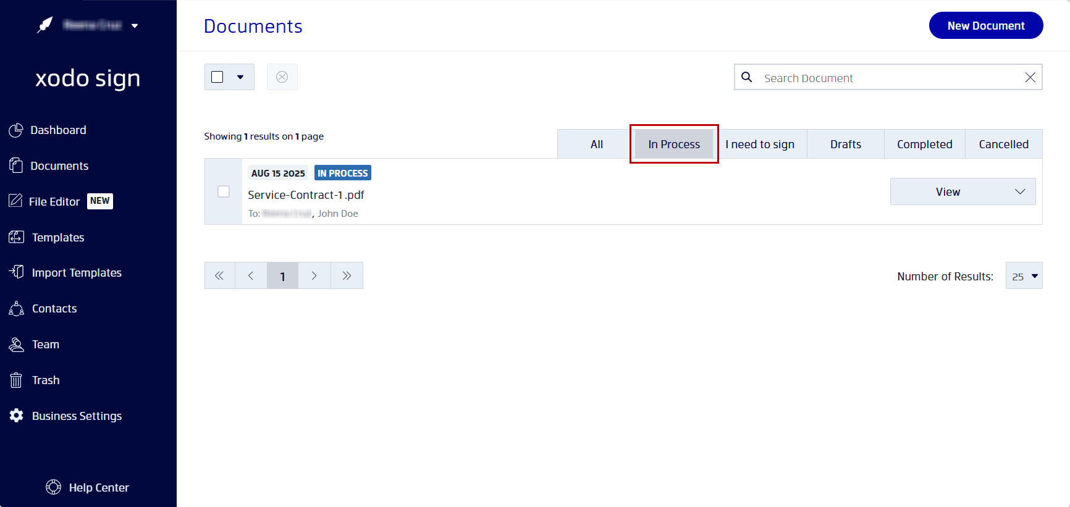
Task: Click the Templates icon in sidebar
Action: tap(17, 237)
